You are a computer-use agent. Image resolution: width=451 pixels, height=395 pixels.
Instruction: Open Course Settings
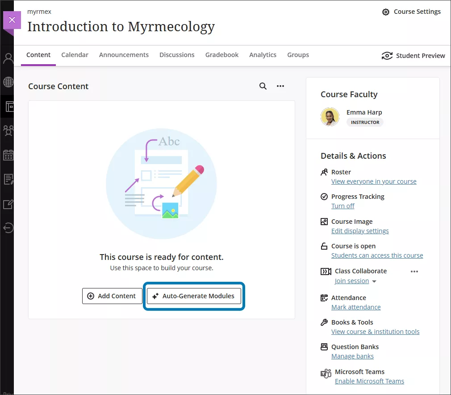pyautogui.click(x=411, y=12)
